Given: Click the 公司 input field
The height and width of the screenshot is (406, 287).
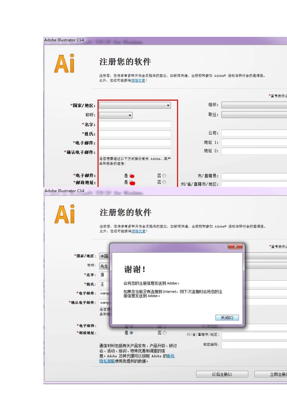Looking at the screenshot, I should click(x=254, y=133).
